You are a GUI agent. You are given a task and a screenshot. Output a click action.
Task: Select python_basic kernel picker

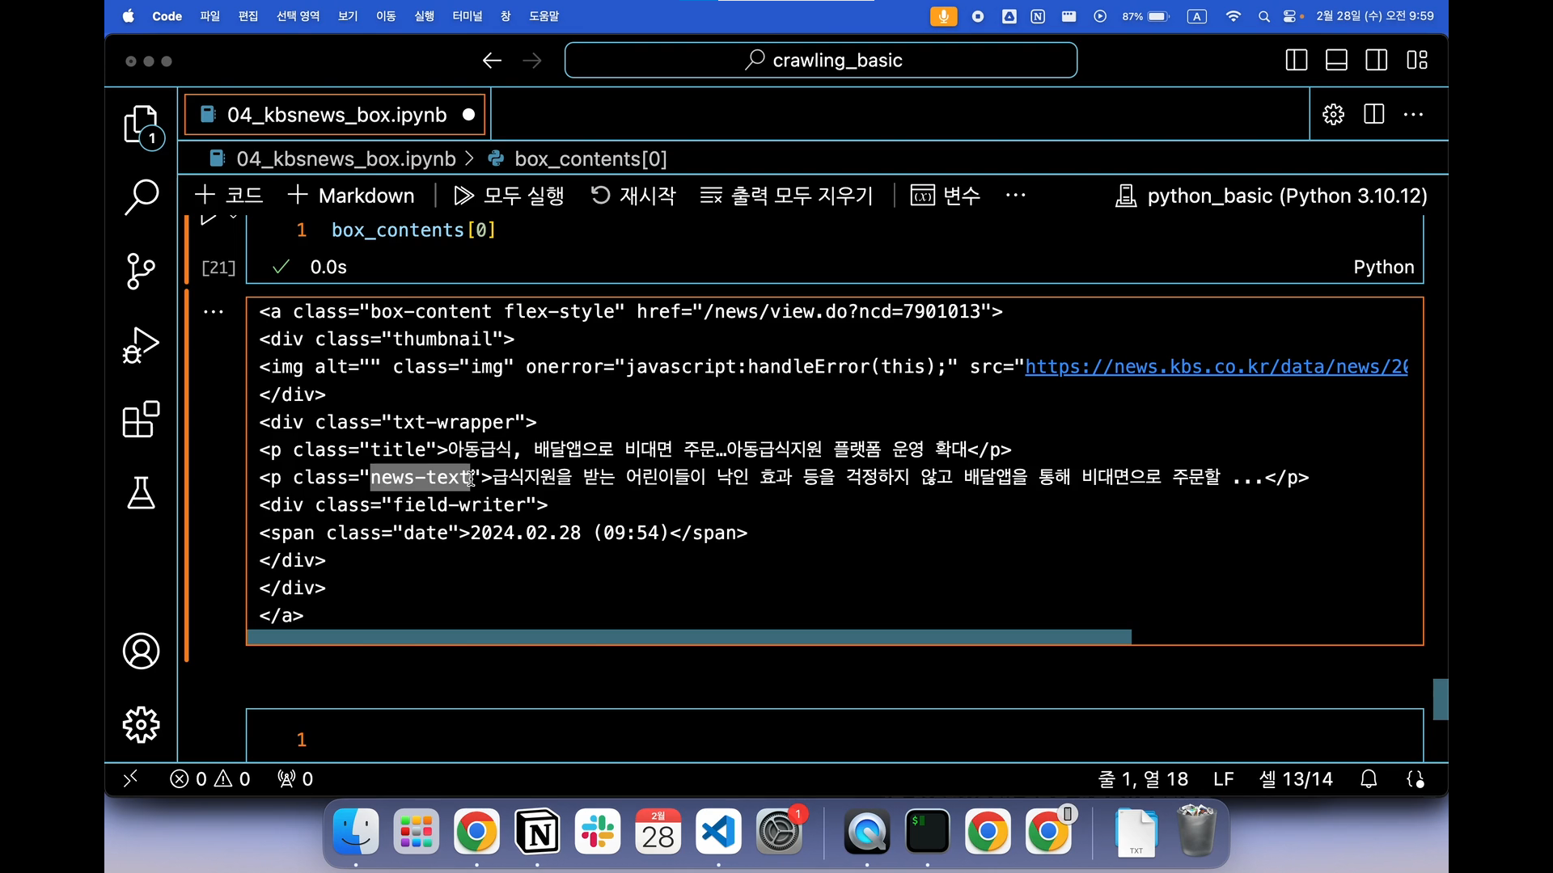pos(1271,196)
